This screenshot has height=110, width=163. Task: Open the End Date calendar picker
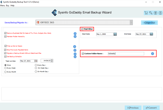tap(152, 34)
